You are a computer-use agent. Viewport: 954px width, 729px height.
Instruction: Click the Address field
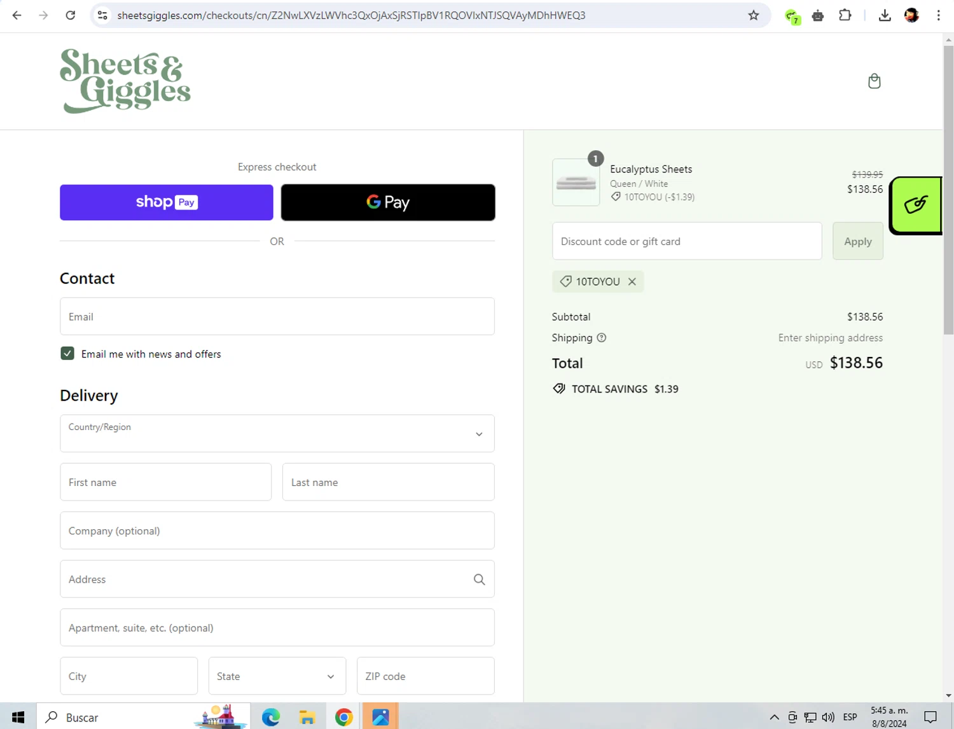pos(277,580)
